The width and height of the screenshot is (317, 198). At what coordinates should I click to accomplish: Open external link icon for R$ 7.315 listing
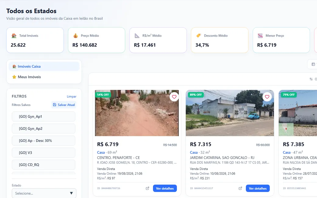coord(240,188)
